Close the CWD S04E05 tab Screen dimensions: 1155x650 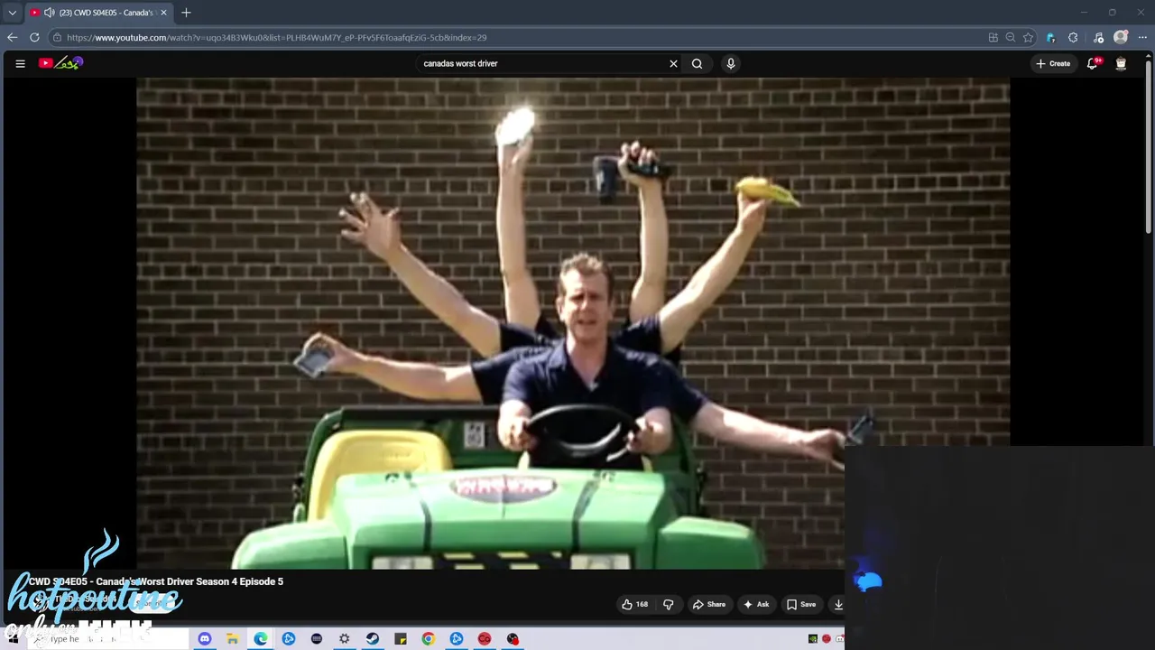point(163,13)
